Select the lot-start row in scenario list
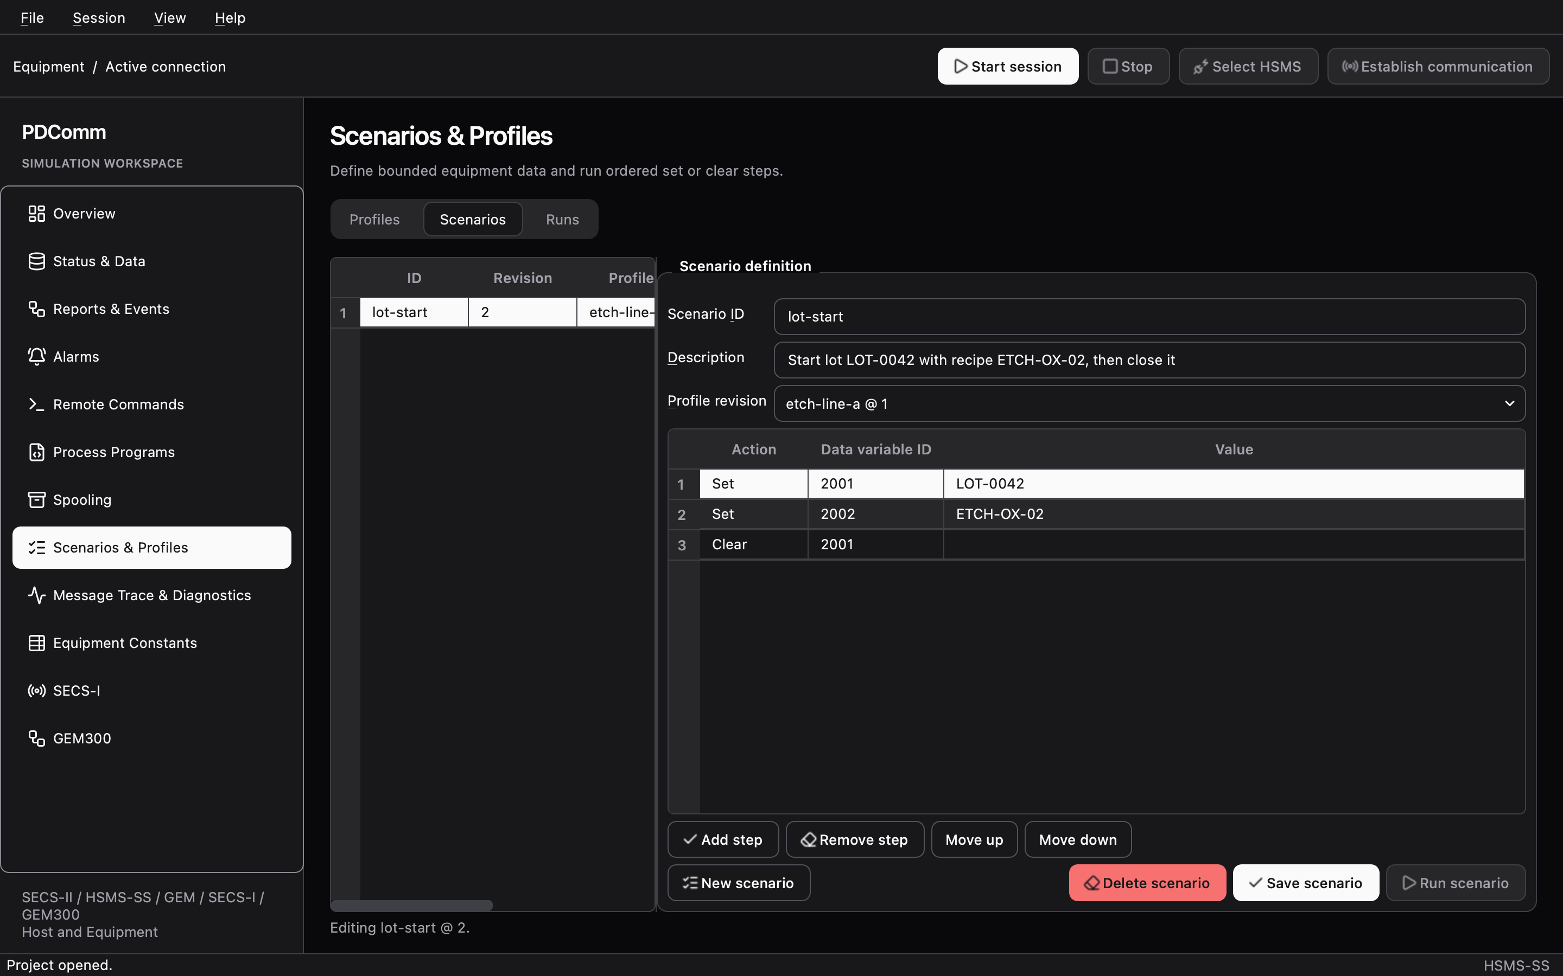 (494, 312)
